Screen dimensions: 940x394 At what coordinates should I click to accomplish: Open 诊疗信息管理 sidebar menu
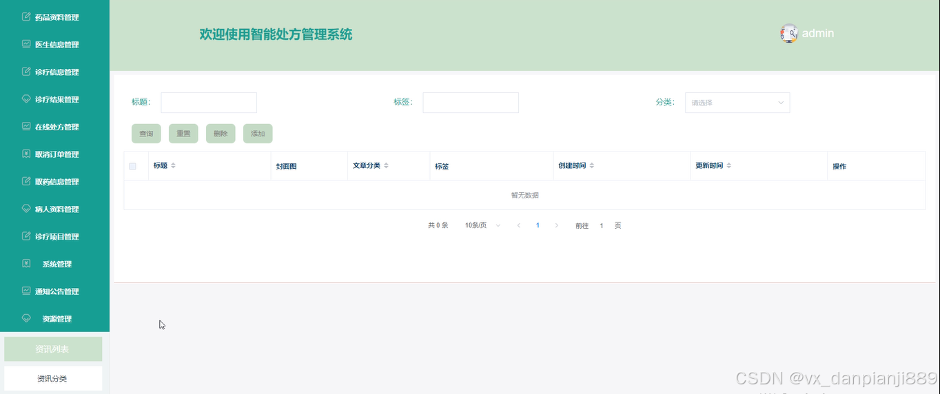coord(54,72)
